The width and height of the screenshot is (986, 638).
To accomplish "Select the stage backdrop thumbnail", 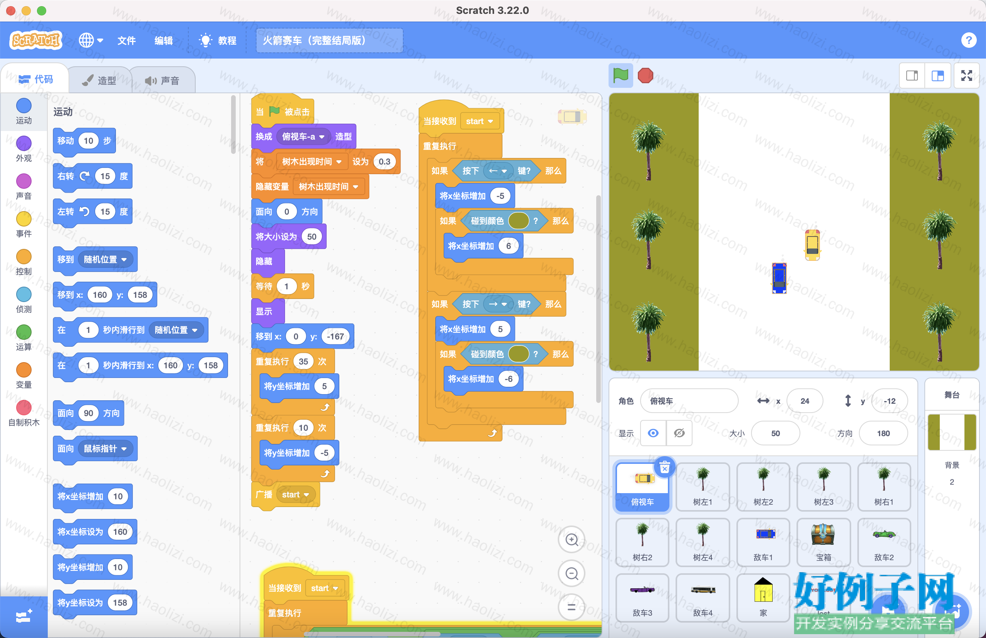I will click(952, 432).
